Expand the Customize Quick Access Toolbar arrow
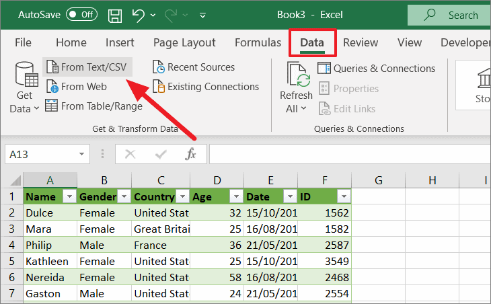491x304 pixels. tap(202, 15)
